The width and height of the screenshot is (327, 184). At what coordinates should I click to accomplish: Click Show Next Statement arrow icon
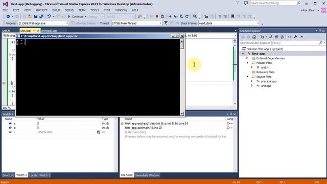click(170, 16)
